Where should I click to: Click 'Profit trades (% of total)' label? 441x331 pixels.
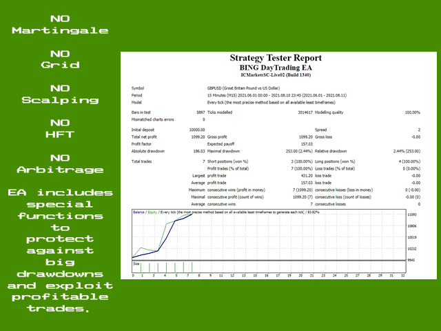(x=228, y=168)
